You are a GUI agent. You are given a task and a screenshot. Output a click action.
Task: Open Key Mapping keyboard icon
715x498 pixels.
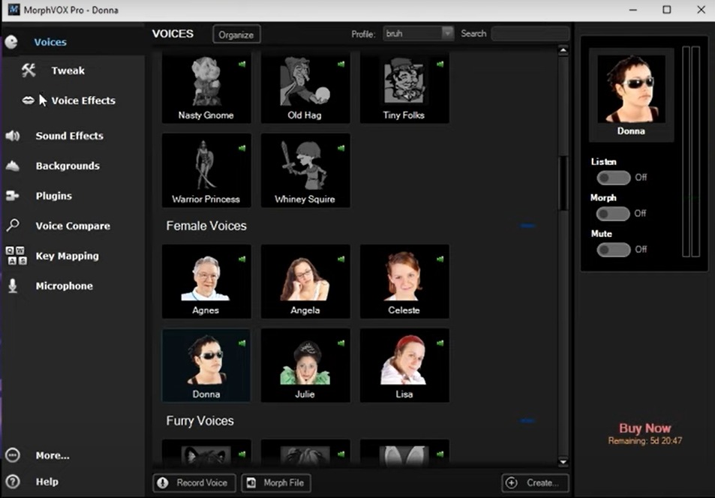click(16, 256)
